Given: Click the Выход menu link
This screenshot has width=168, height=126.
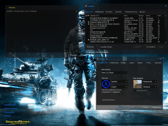Looking at the screenshot, I should tap(7, 116).
